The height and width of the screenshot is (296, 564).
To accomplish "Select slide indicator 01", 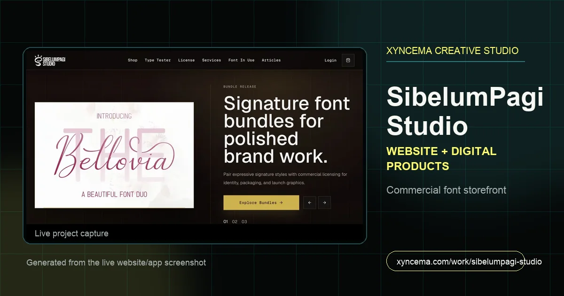I will pyautogui.click(x=226, y=222).
